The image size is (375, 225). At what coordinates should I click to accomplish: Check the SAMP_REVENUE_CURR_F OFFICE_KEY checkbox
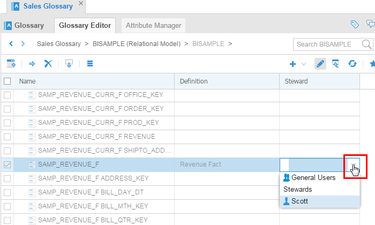(7, 95)
